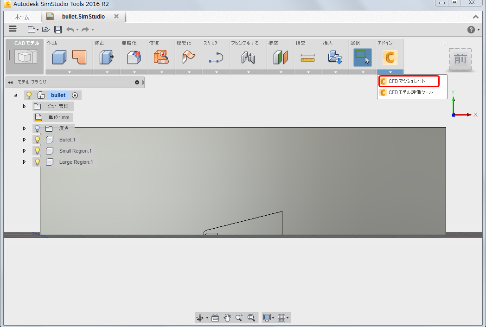Click the 修復 repair tool icon

click(x=161, y=58)
